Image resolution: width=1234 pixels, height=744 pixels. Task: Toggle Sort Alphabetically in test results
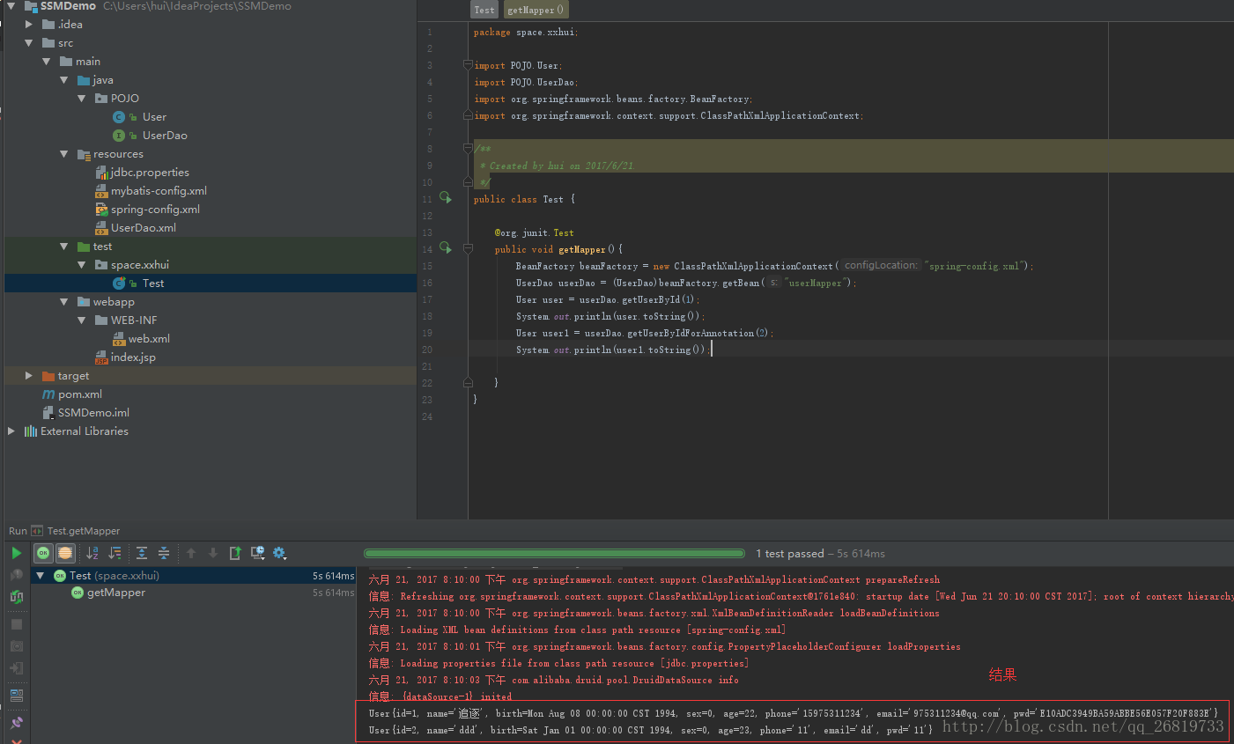pos(92,553)
